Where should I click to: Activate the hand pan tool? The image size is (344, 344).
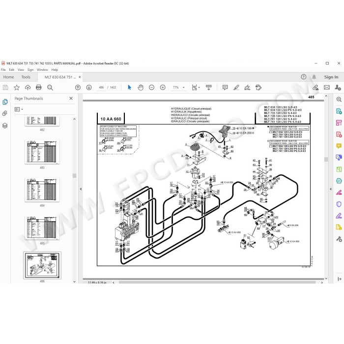141,87
